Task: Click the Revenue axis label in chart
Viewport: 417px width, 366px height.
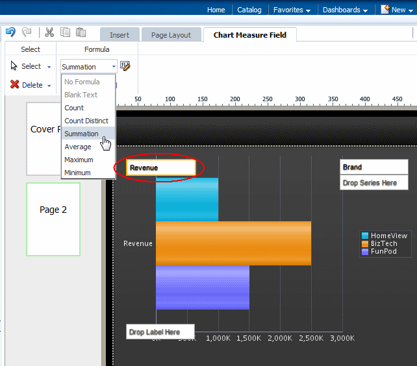Action: click(x=138, y=243)
